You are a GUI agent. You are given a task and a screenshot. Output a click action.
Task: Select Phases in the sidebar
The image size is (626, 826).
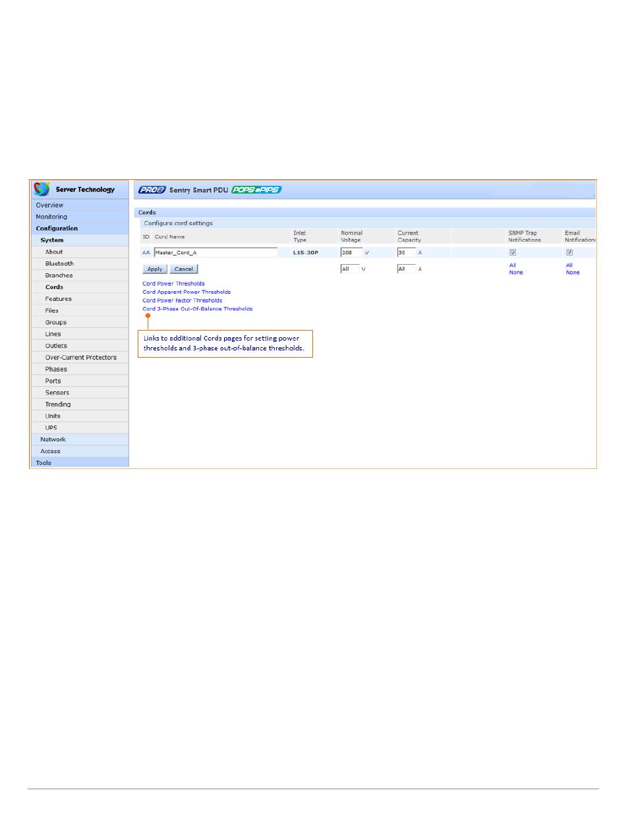pyautogui.click(x=80, y=370)
